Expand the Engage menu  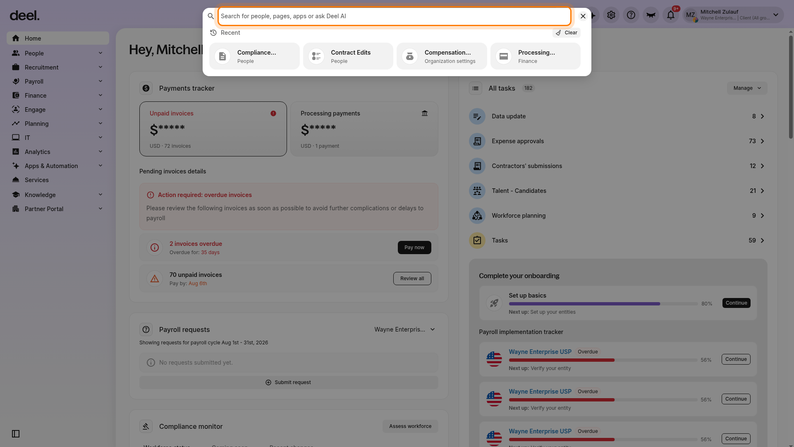58,110
